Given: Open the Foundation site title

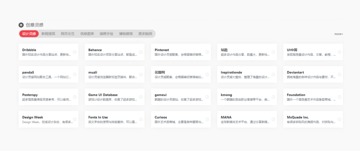Looking at the screenshot, I should pos(296,95).
